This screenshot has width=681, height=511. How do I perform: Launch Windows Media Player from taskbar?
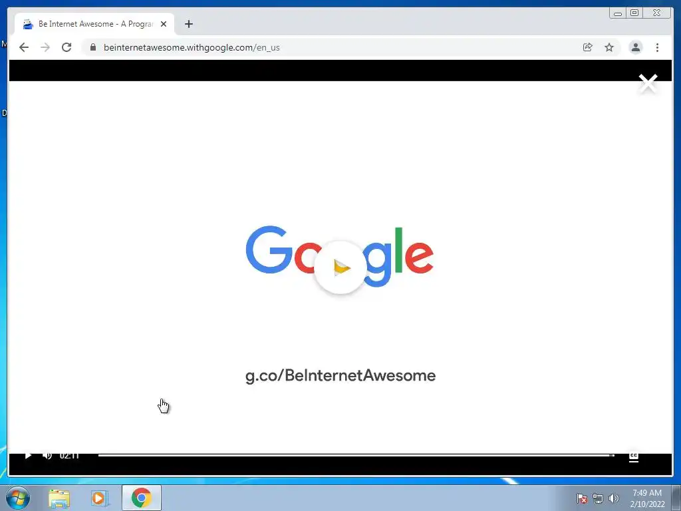100,498
